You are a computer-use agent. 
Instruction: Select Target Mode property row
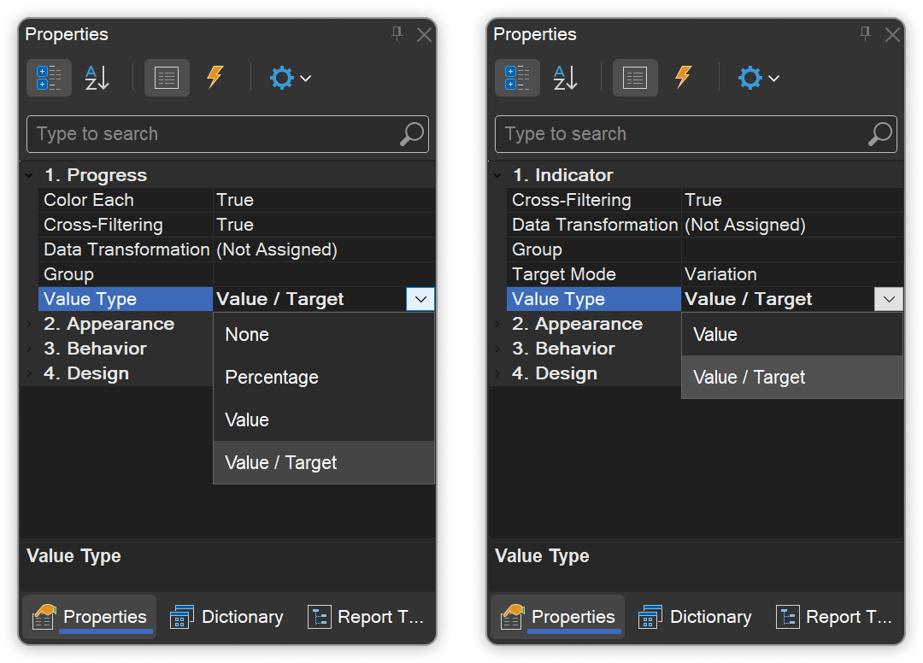click(564, 274)
